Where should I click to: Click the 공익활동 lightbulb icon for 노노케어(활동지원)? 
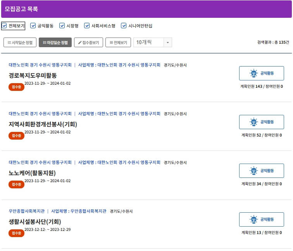[x=253, y=171]
